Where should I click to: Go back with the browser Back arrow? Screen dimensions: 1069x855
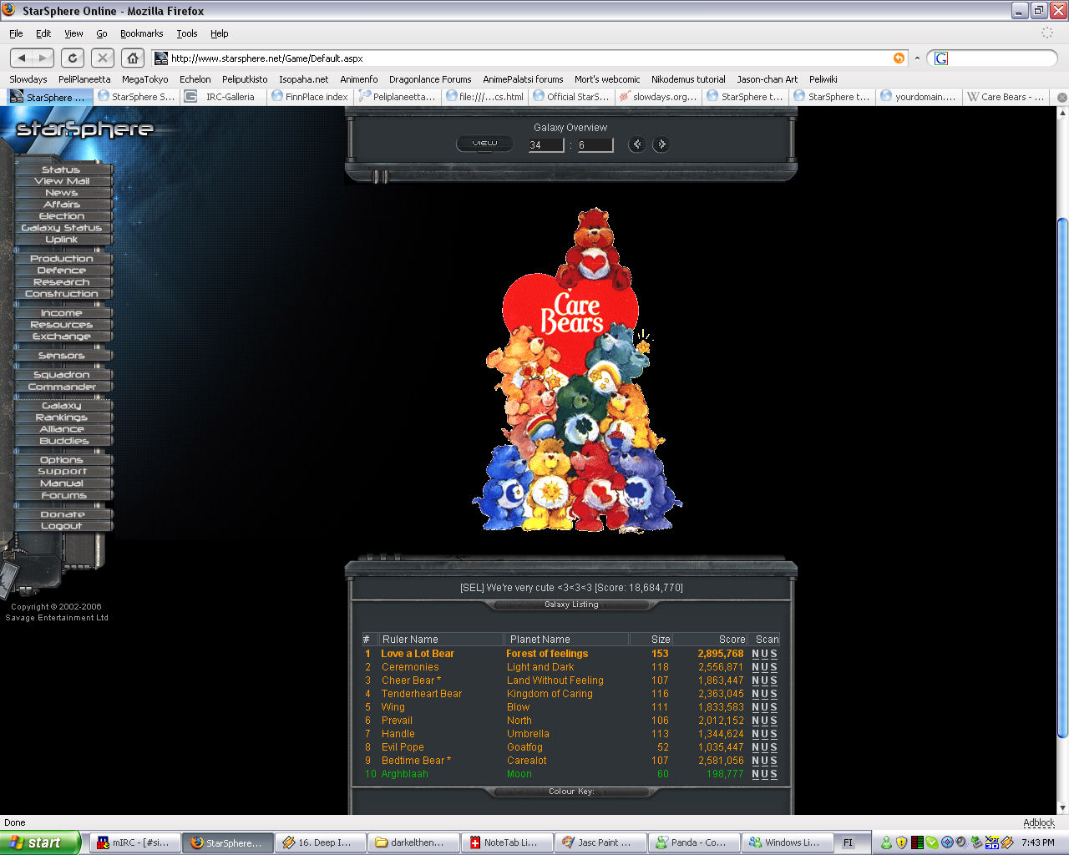(22, 58)
